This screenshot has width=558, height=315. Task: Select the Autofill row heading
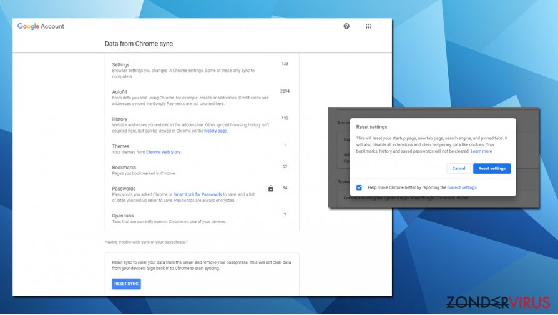pyautogui.click(x=119, y=92)
